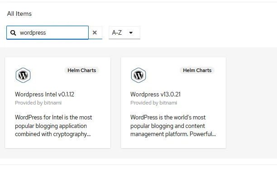The height and width of the screenshot is (173, 277).
Task: Click the magnifier icon in the search field
Action: pos(13,33)
